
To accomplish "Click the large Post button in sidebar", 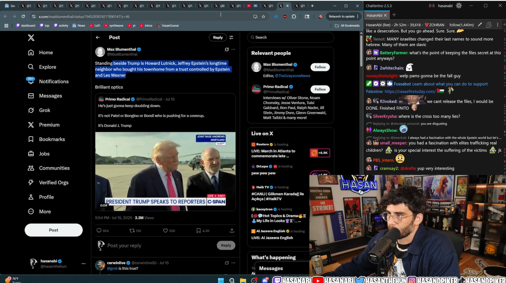I will [x=54, y=230].
